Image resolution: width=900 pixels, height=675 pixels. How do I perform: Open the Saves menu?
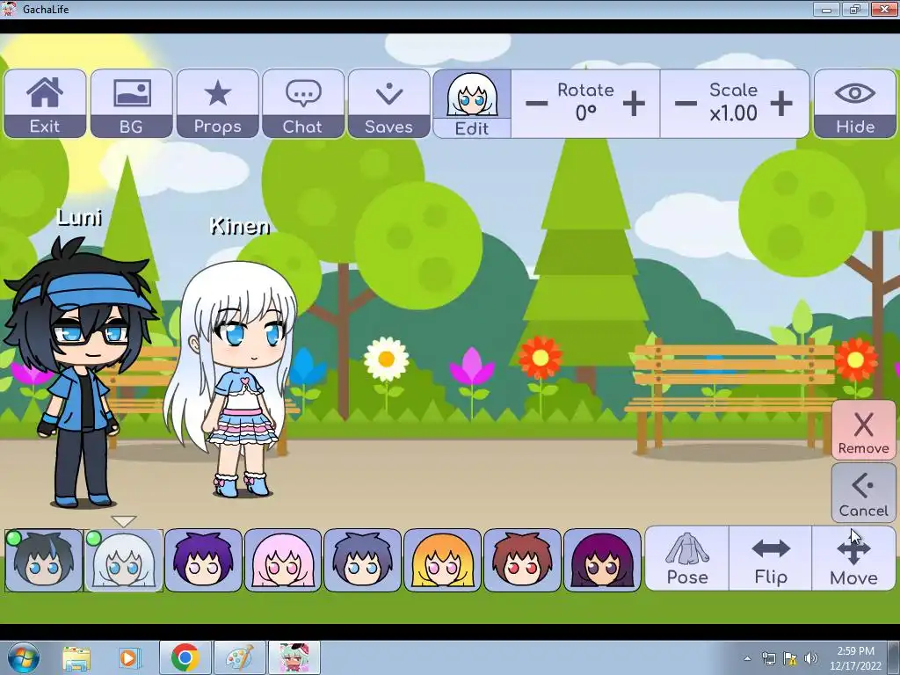389,104
